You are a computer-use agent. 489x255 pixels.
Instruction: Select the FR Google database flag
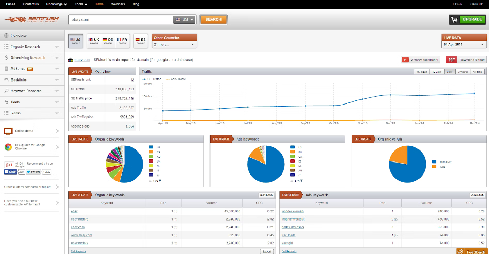[x=122, y=41]
